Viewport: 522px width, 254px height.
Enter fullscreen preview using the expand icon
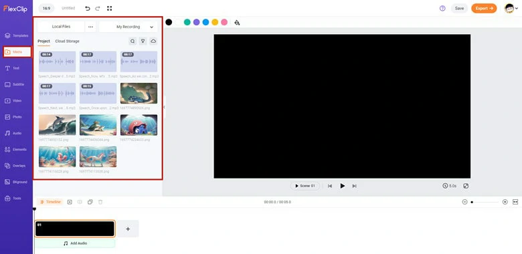tap(466, 186)
